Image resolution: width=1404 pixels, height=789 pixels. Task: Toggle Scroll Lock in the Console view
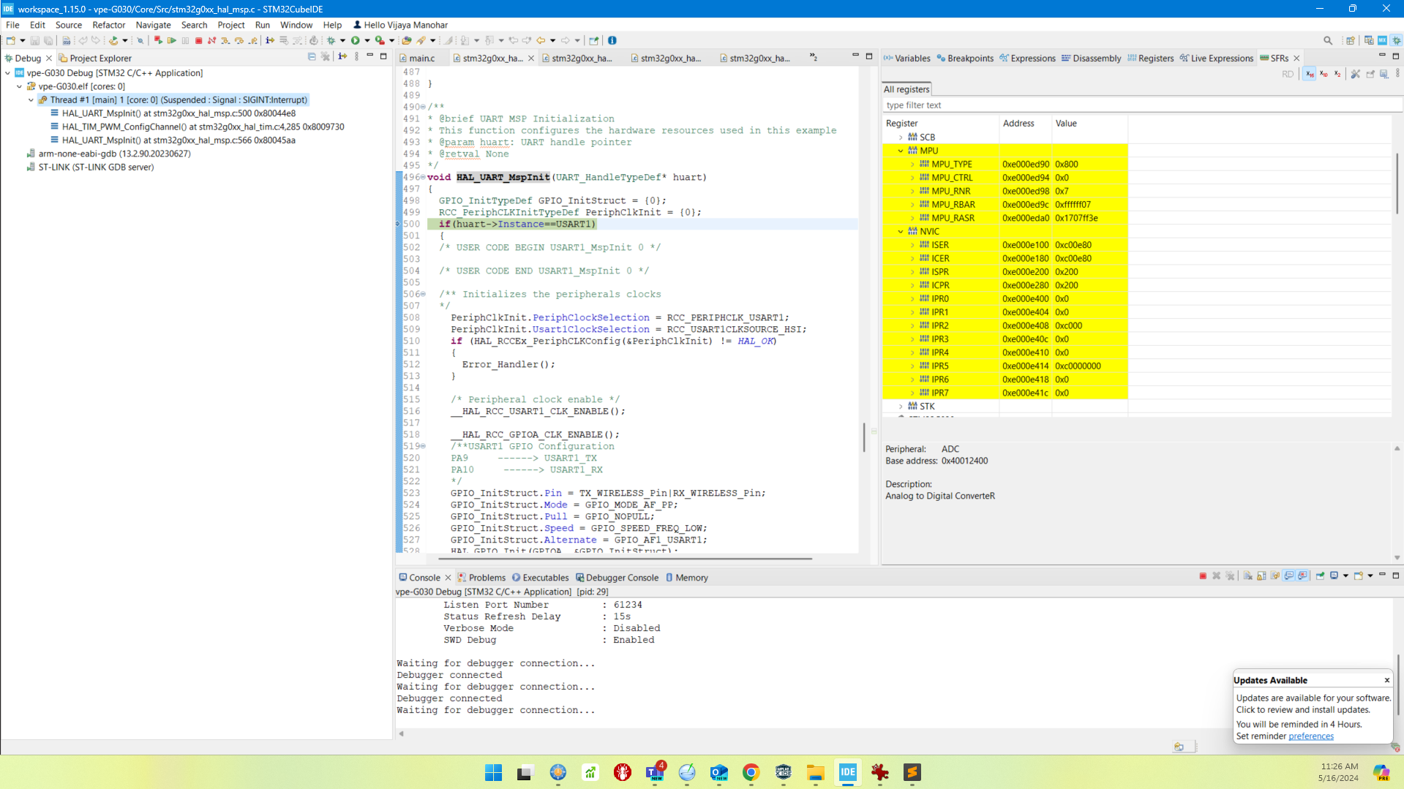1261,576
